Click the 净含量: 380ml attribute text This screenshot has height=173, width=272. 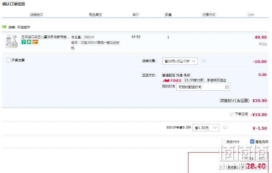click(x=82, y=37)
